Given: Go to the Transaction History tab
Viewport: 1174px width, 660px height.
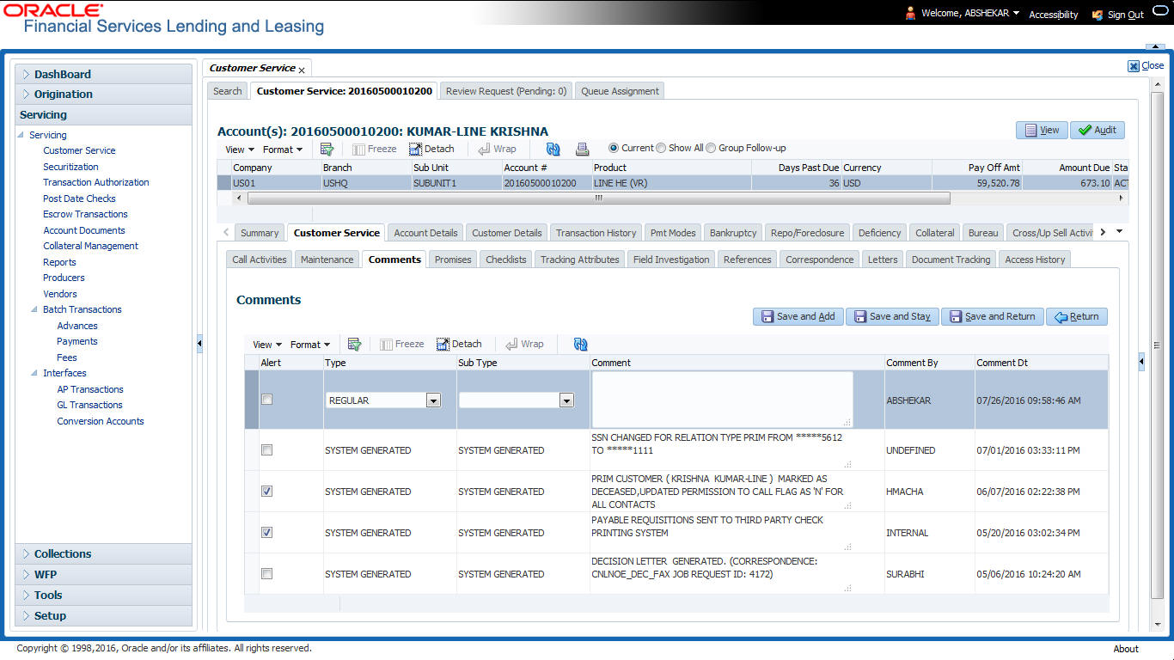Looking at the screenshot, I should (596, 233).
